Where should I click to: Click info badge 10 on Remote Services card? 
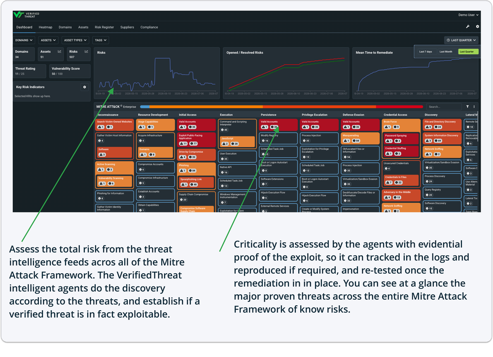tap(470, 127)
